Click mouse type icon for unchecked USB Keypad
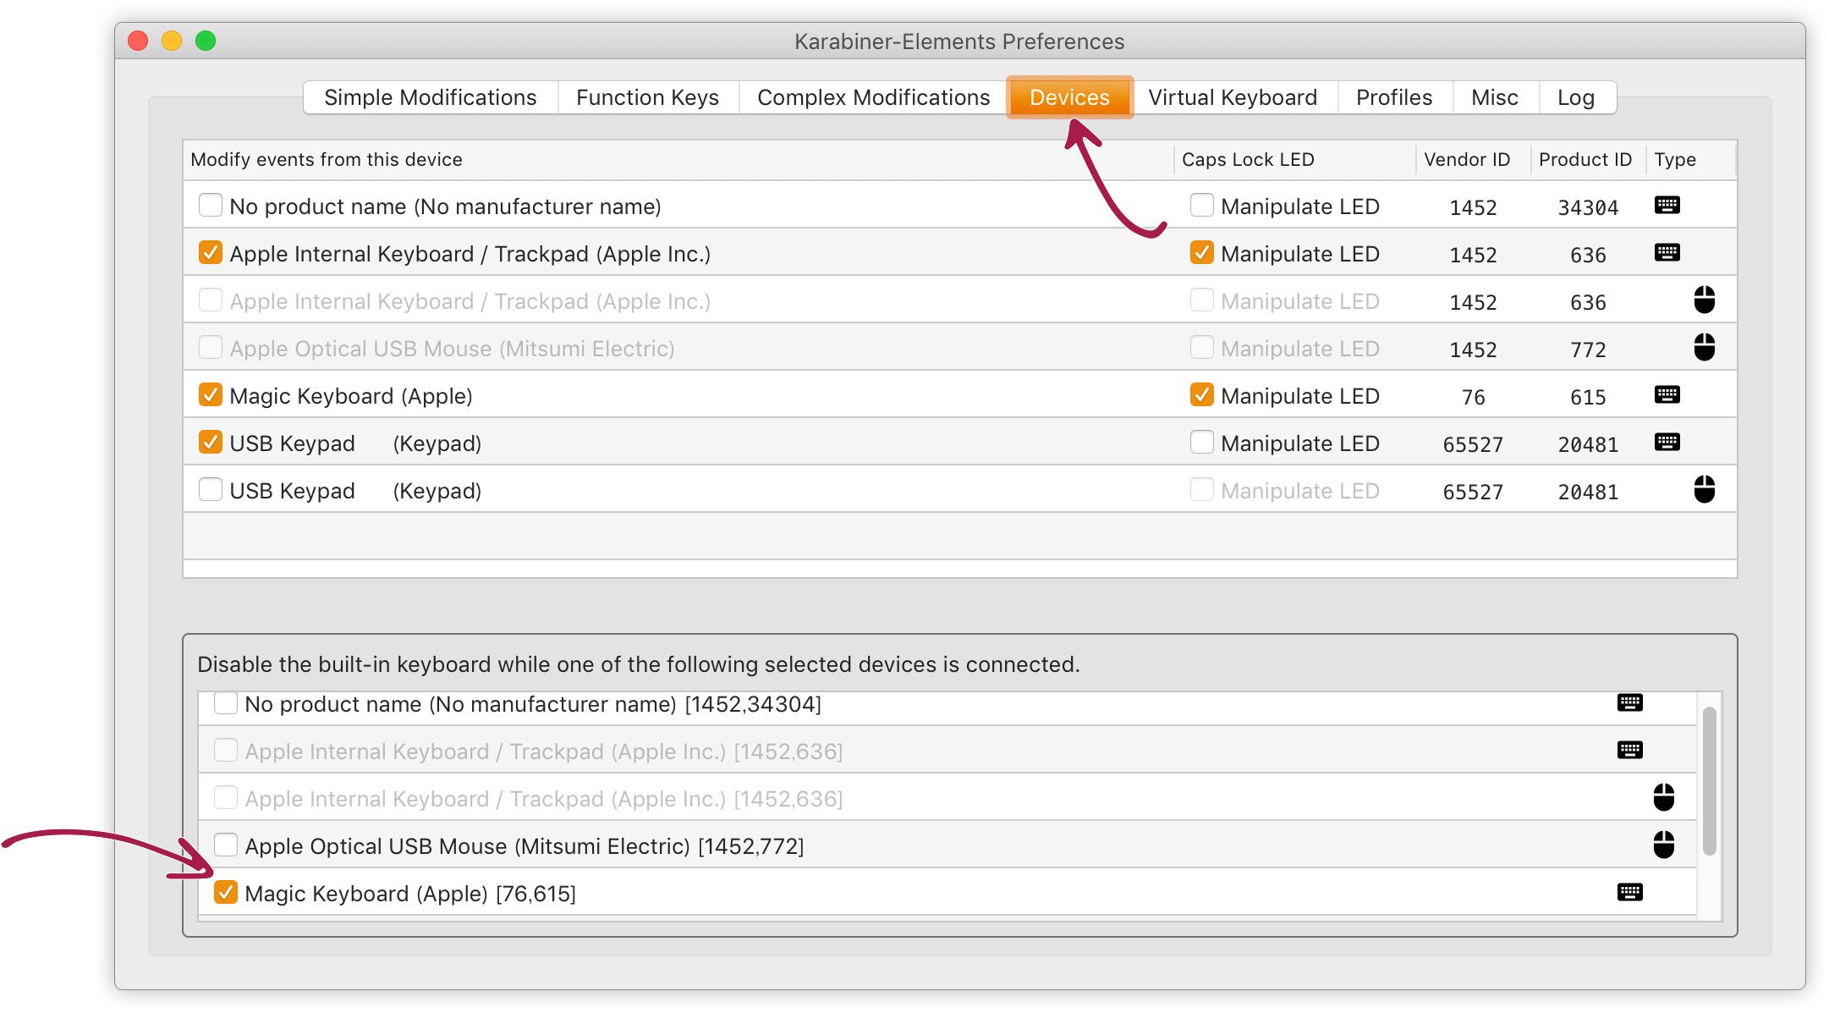 pyautogui.click(x=1704, y=490)
